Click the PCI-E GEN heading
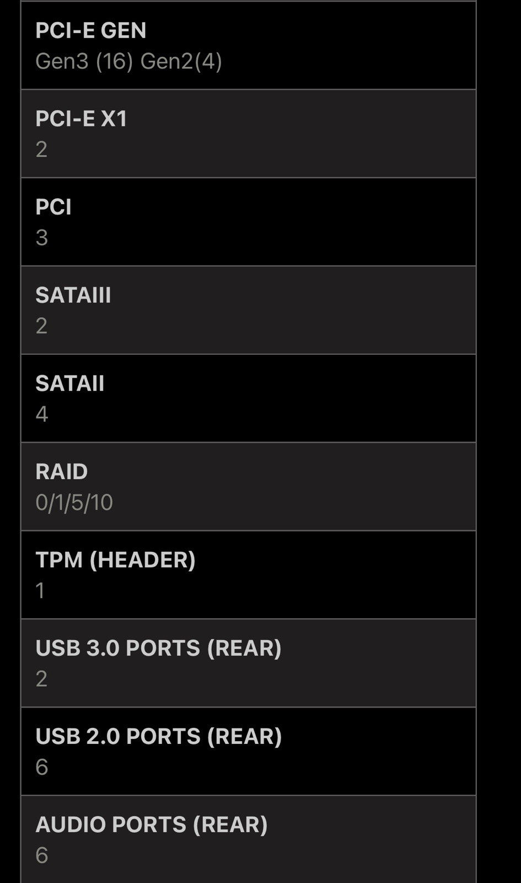The height and width of the screenshot is (883, 521). tap(91, 30)
